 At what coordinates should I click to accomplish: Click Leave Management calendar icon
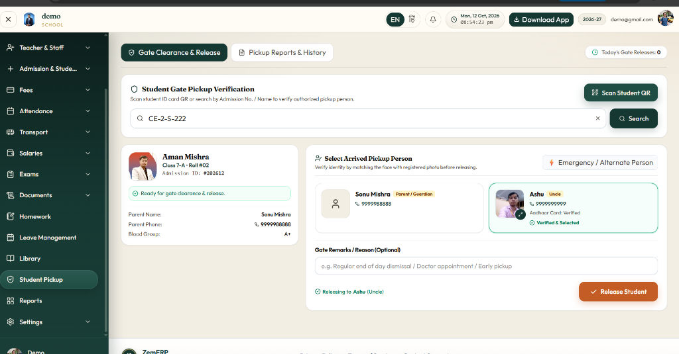tap(11, 238)
